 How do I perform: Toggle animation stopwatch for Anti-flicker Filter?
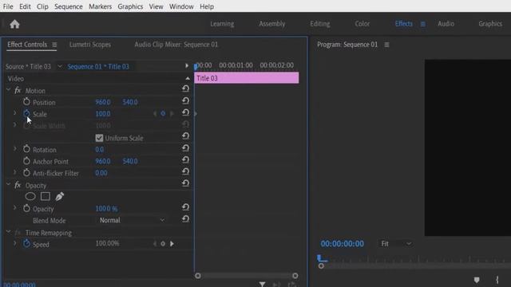click(26, 172)
